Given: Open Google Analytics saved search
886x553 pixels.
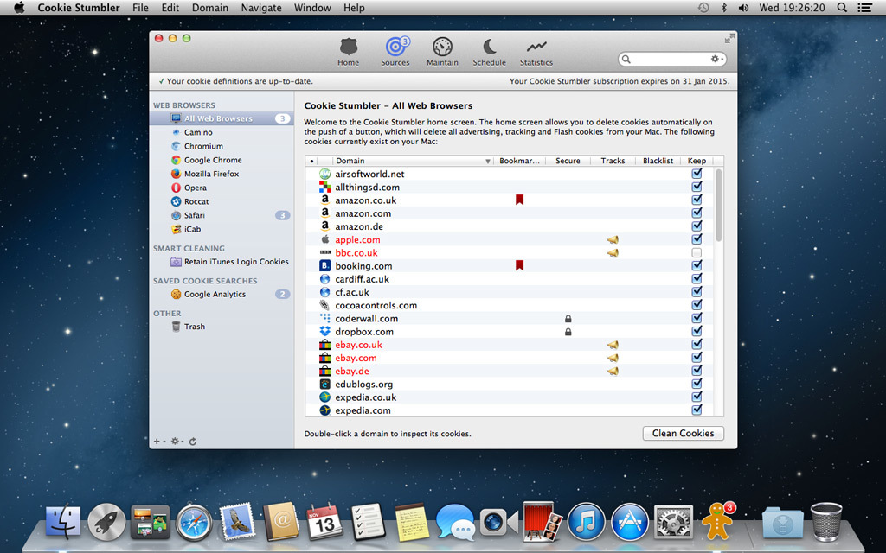Looking at the screenshot, I should [215, 294].
